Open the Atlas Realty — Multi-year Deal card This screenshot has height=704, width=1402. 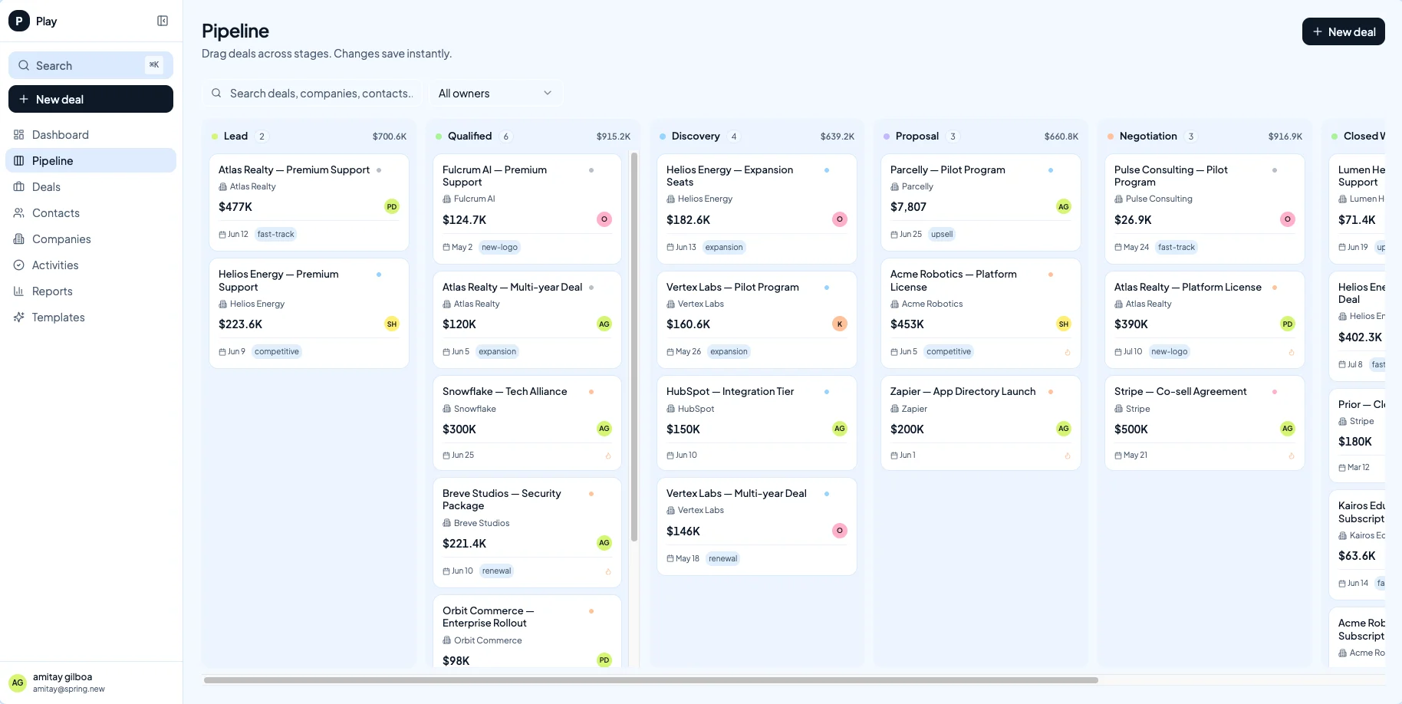(527, 320)
